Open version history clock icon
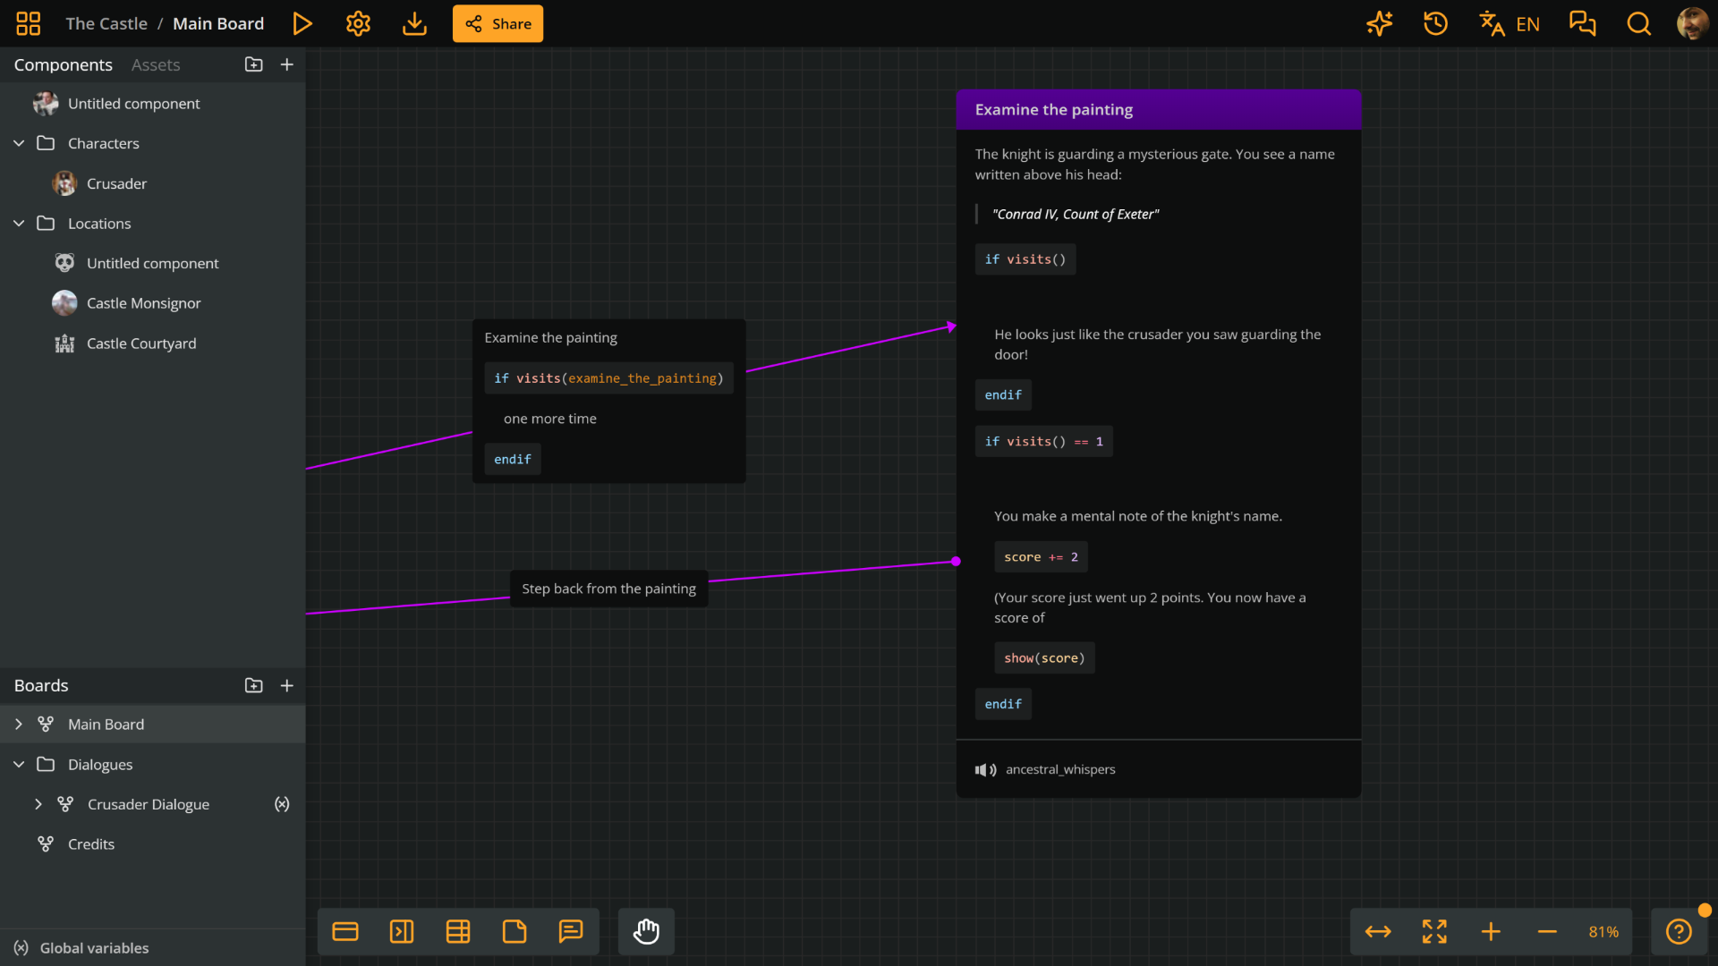 pos(1436,24)
